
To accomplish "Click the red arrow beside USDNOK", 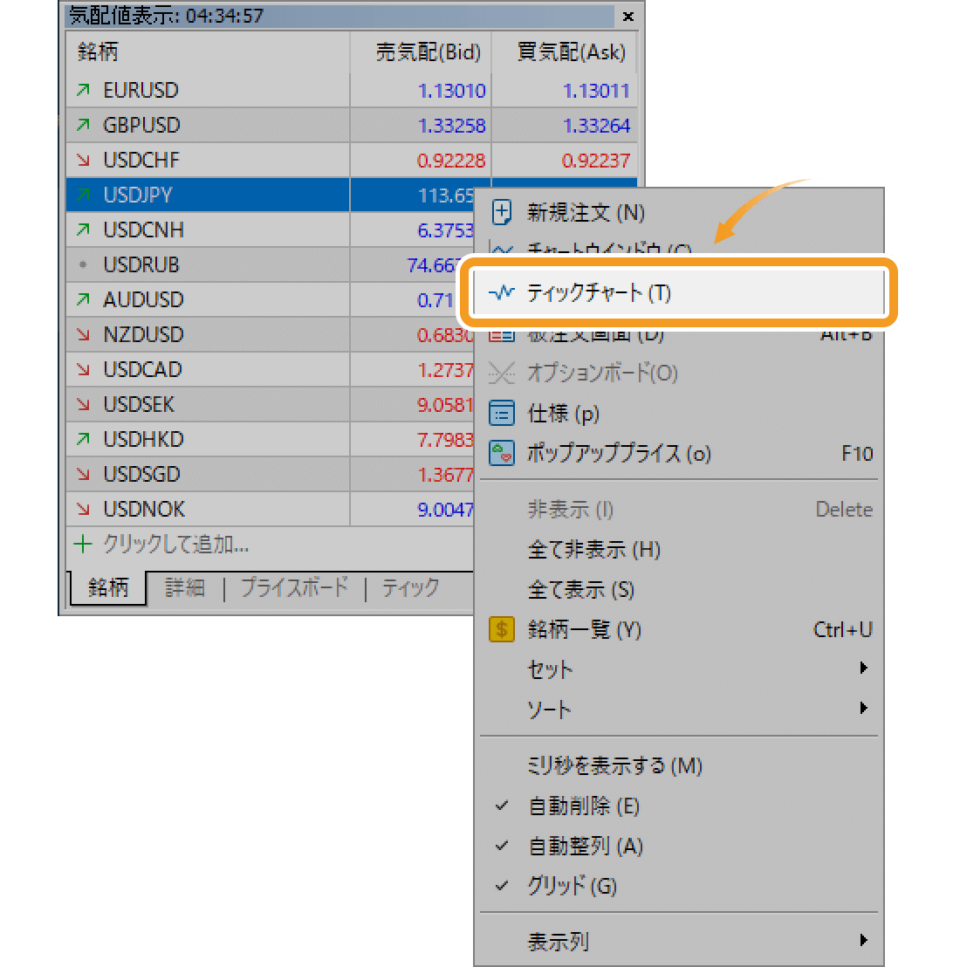I will [83, 510].
